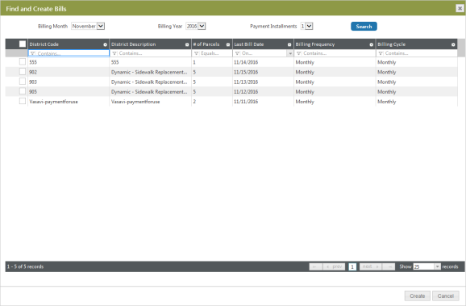Open District Code column options icon
Screen dimensions: 466x306
pos(105,44)
